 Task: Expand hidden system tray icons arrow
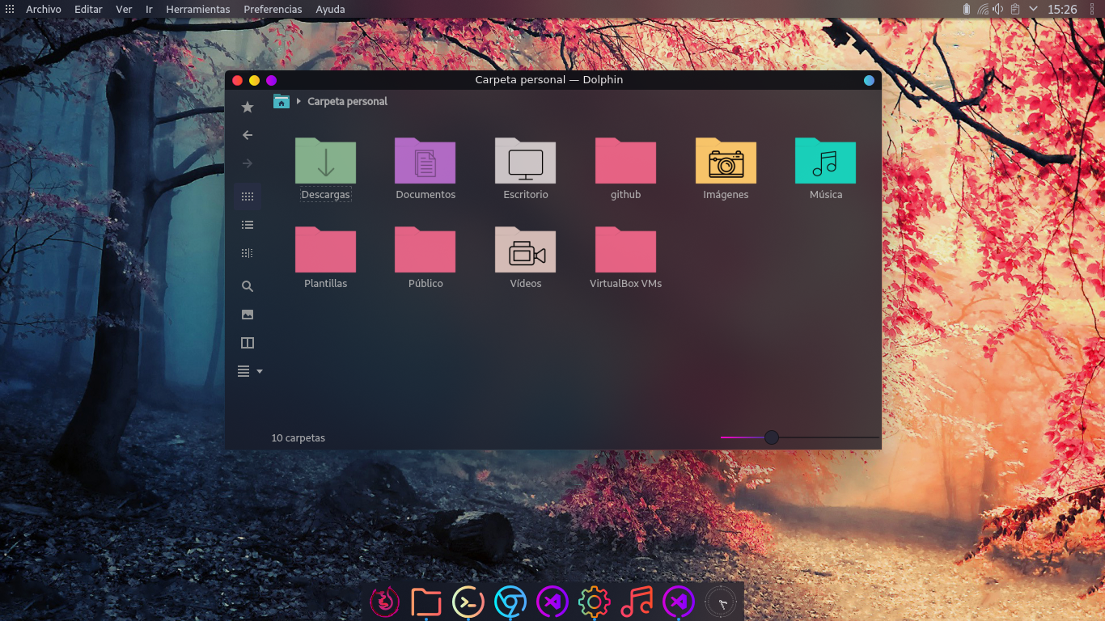[1033, 9]
